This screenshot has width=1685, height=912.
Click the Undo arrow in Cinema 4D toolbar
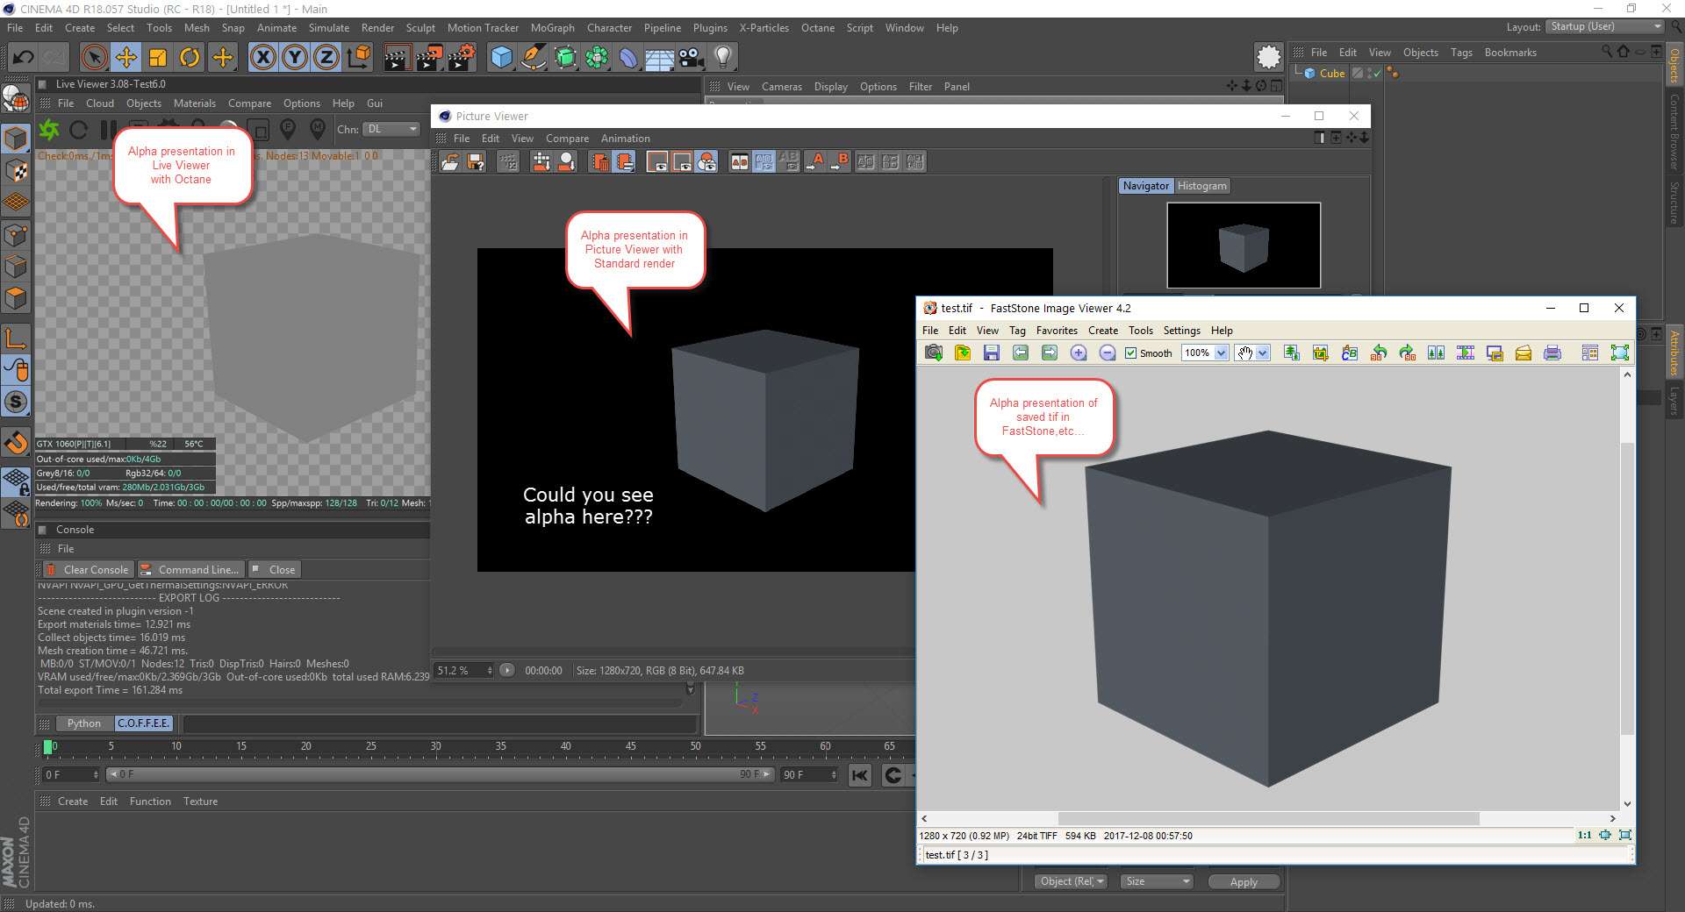click(24, 58)
